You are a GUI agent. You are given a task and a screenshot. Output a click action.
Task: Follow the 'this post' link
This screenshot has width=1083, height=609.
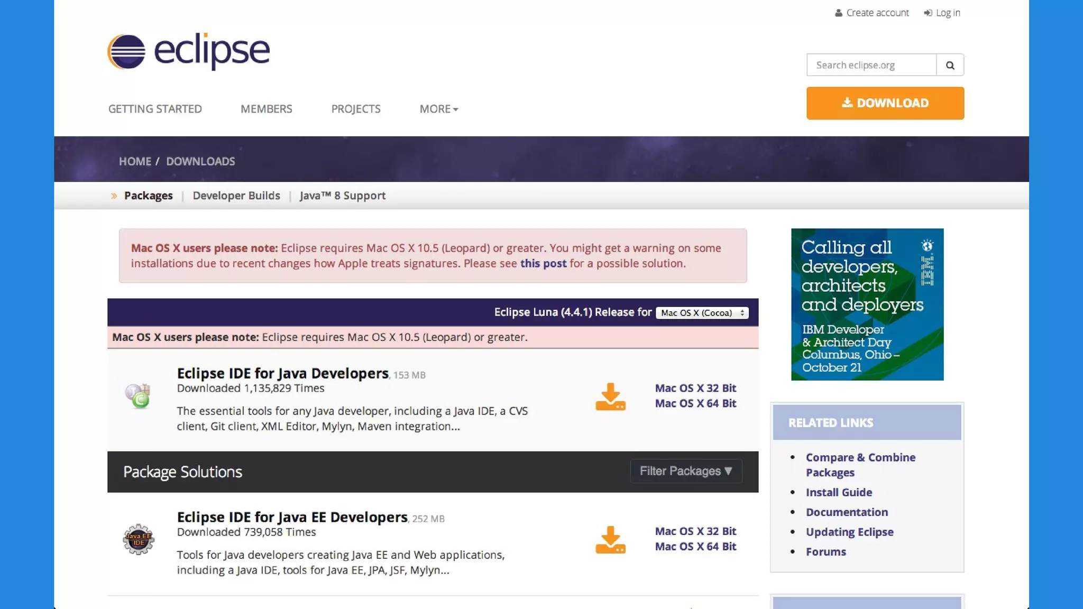click(x=543, y=263)
